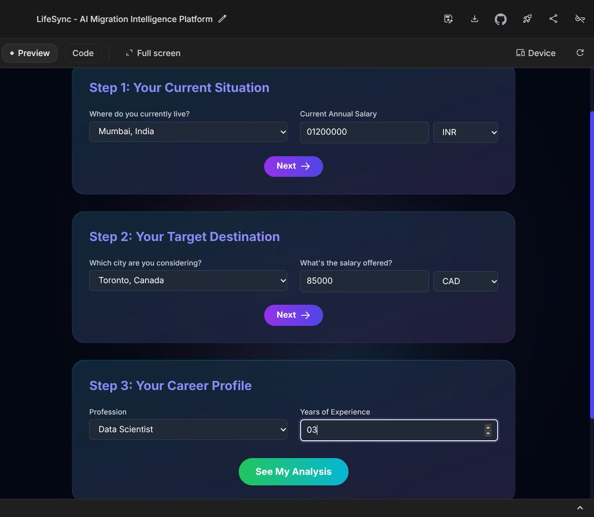
Task: Click the pencil icon beside the project title
Action: 222,19
